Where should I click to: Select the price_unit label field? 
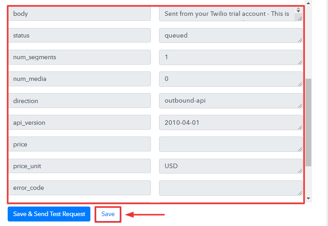(80, 166)
